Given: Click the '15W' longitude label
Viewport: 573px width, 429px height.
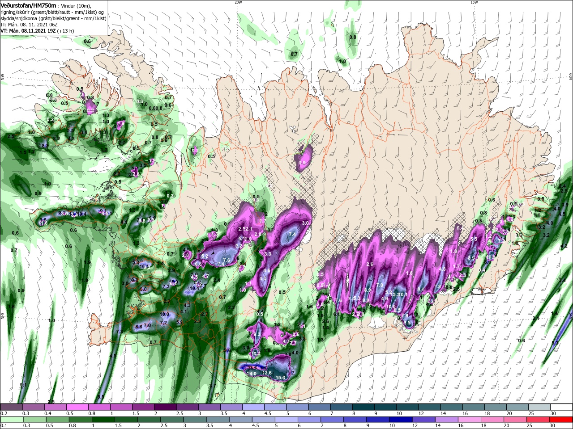Looking at the screenshot, I should coord(474,2).
